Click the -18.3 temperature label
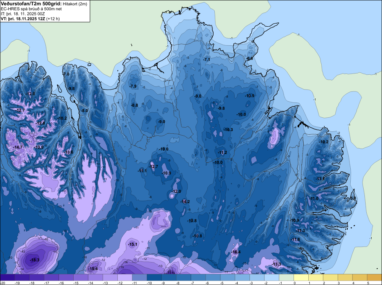Screen dimensions: 382x285 [x=34, y=260]
